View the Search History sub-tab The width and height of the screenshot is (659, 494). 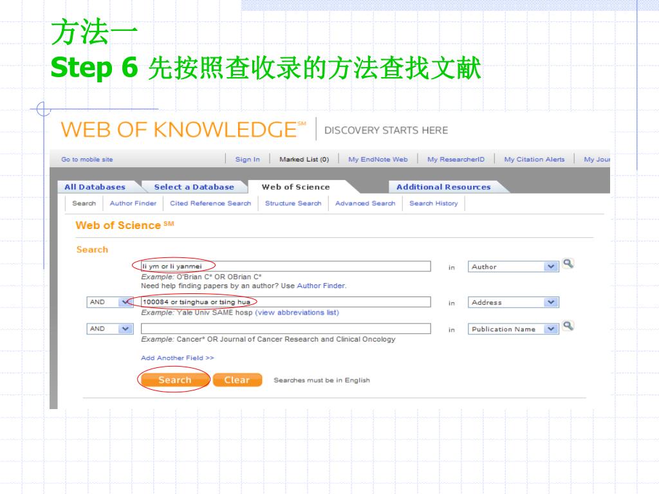433,203
